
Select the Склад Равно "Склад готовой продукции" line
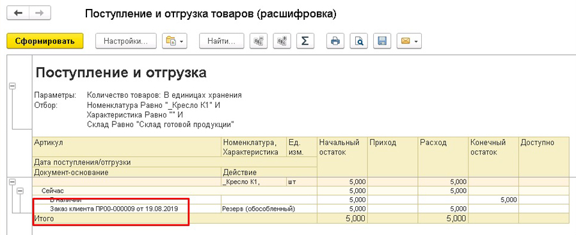161,125
